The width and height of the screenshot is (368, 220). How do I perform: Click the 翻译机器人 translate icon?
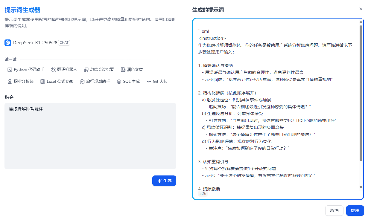53,69
